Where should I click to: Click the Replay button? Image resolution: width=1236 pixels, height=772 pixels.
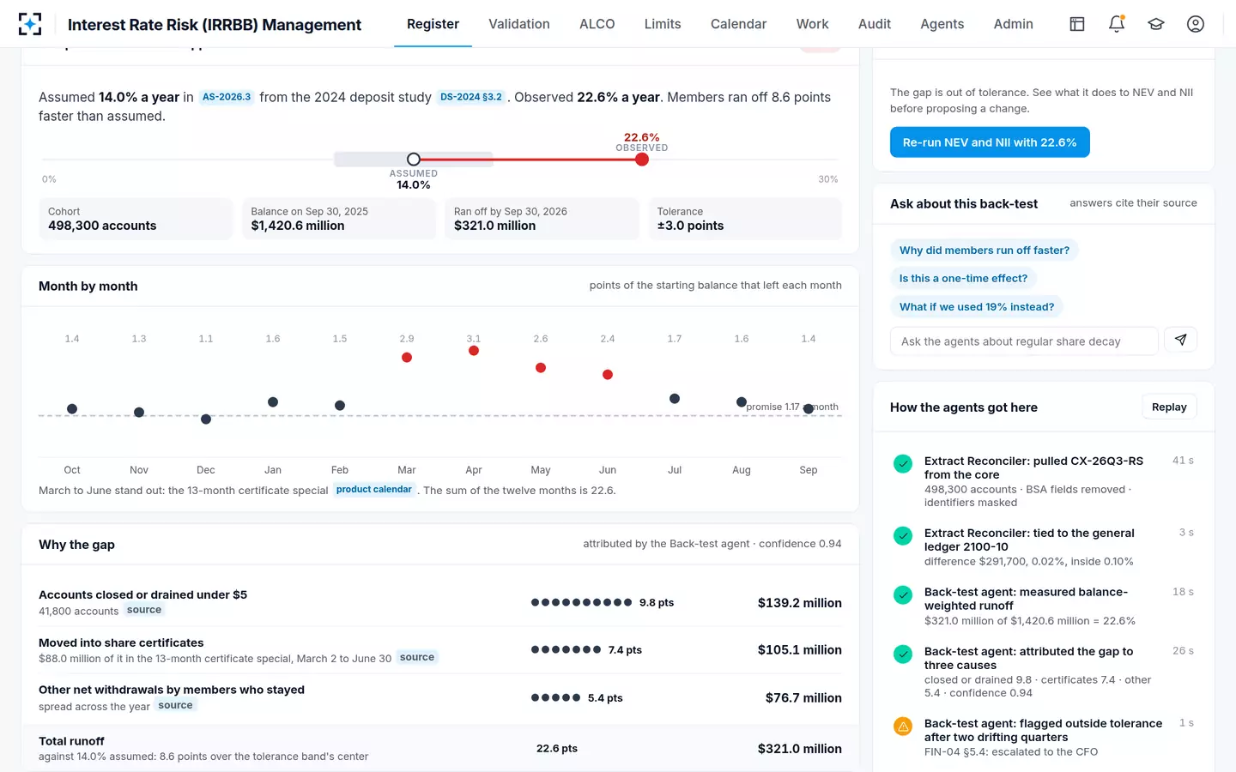[1169, 407]
